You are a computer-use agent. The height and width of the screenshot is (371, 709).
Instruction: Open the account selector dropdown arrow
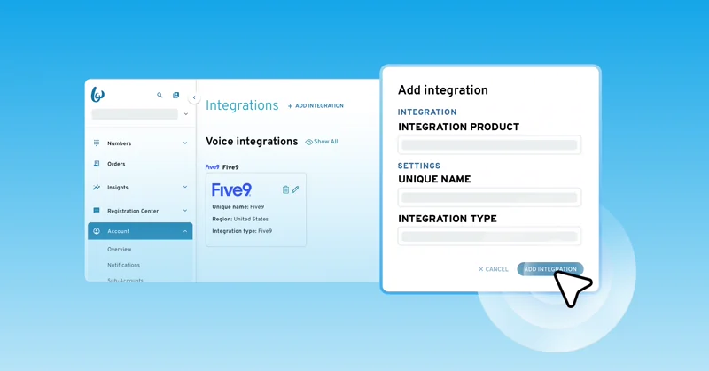tap(185, 114)
